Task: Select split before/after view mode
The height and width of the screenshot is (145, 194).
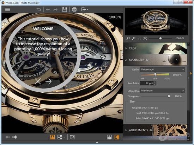Action: 60,137
